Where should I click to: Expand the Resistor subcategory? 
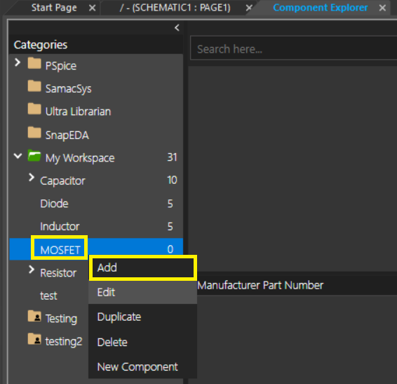coord(31,270)
